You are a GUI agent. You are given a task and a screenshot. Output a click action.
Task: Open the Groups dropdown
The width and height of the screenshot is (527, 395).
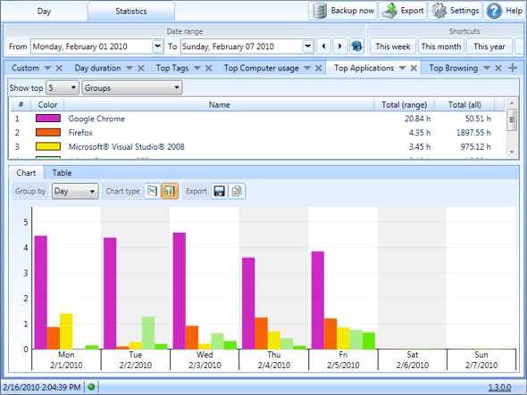[132, 88]
